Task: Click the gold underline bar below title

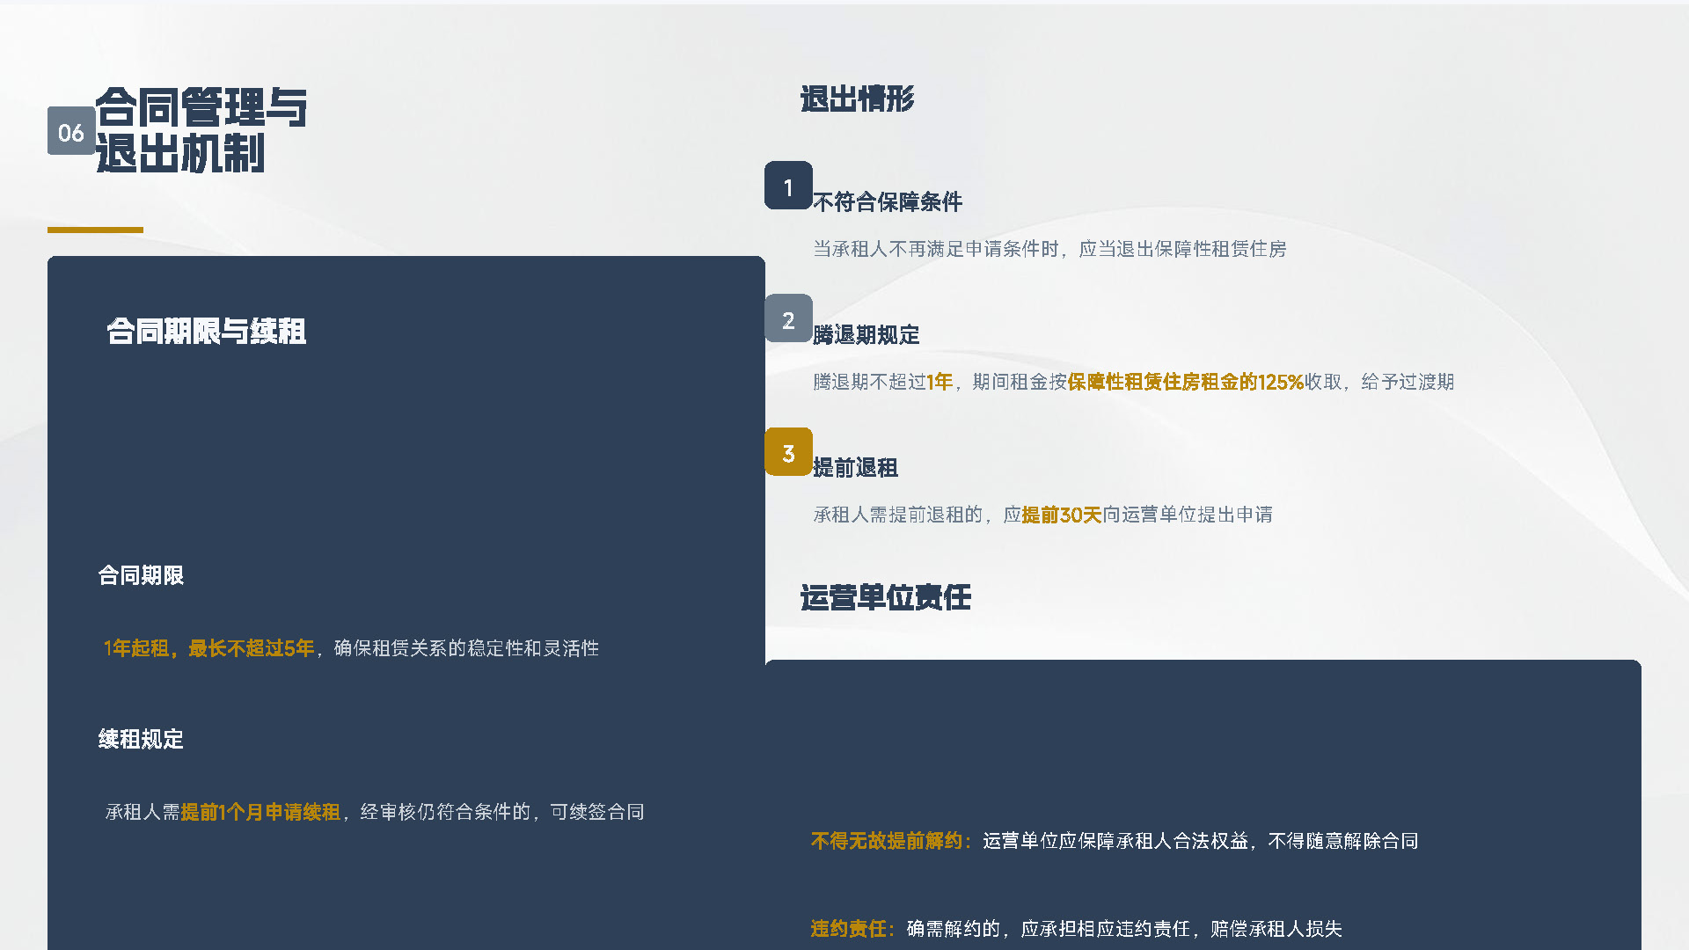Action: coord(95,230)
